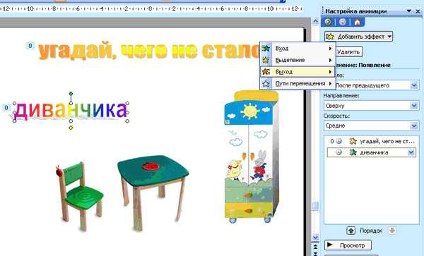Open the Добавить эффект dropdown

358,37
